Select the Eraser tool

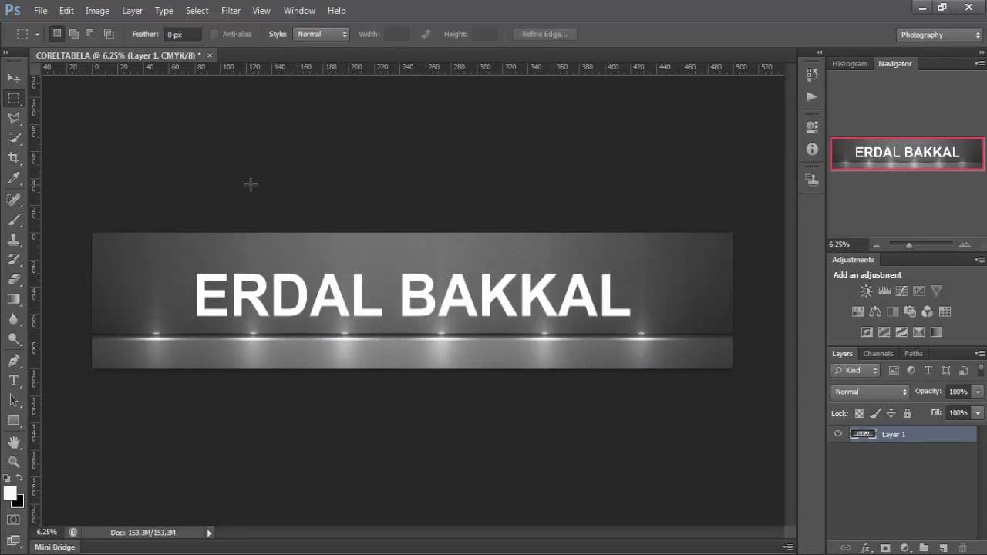[14, 279]
